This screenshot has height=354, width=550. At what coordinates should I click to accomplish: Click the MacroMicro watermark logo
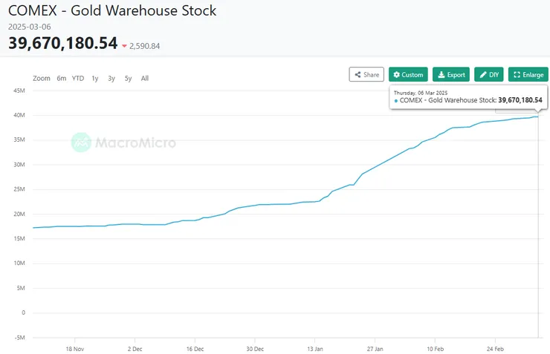point(123,142)
